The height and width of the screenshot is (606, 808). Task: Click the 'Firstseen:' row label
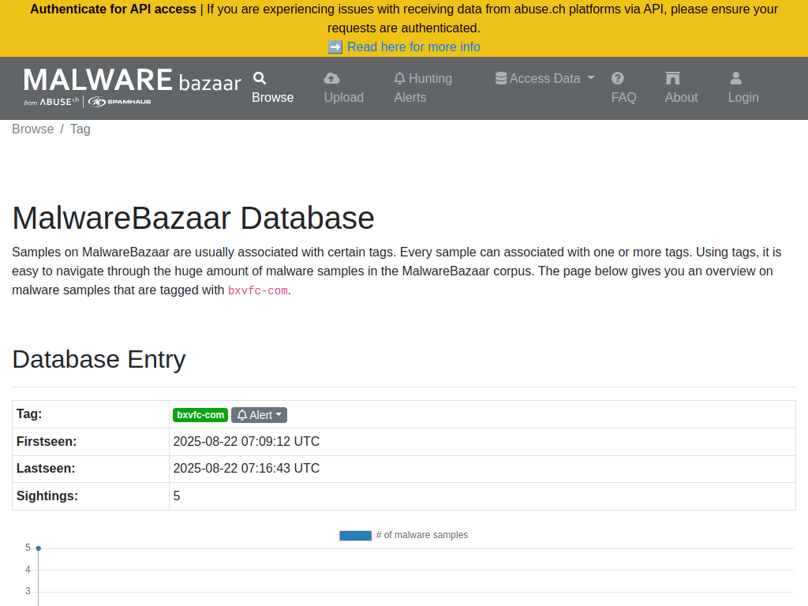coord(47,442)
